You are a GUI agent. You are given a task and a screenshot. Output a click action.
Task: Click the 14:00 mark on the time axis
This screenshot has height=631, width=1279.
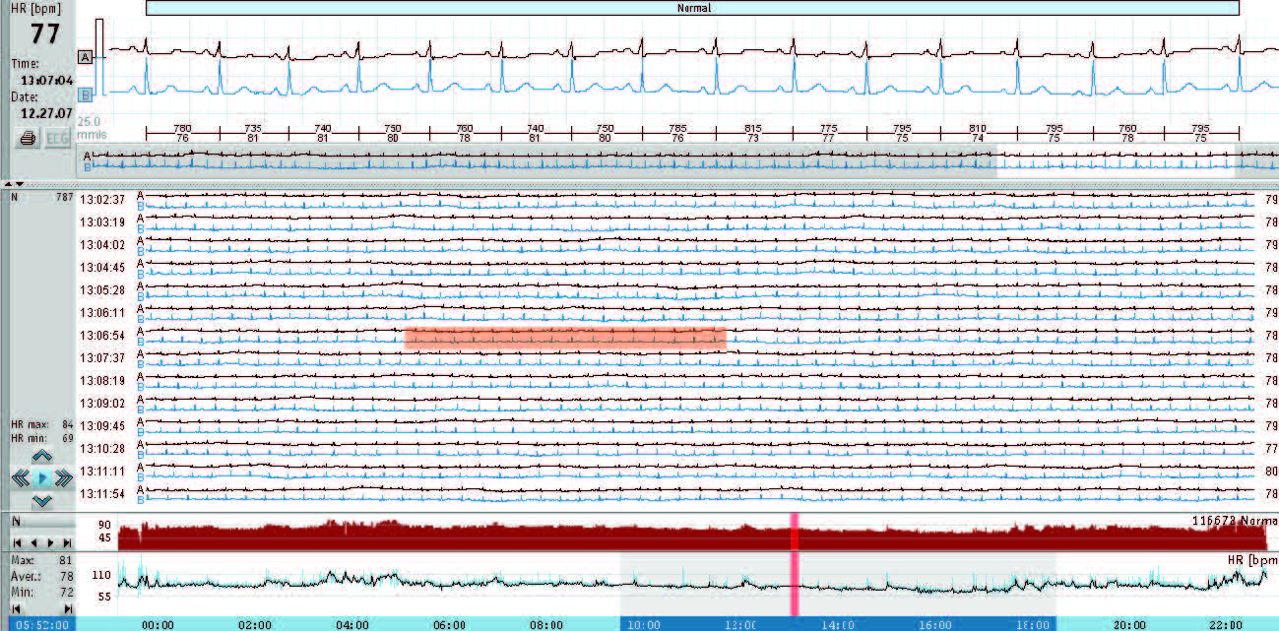point(836,624)
